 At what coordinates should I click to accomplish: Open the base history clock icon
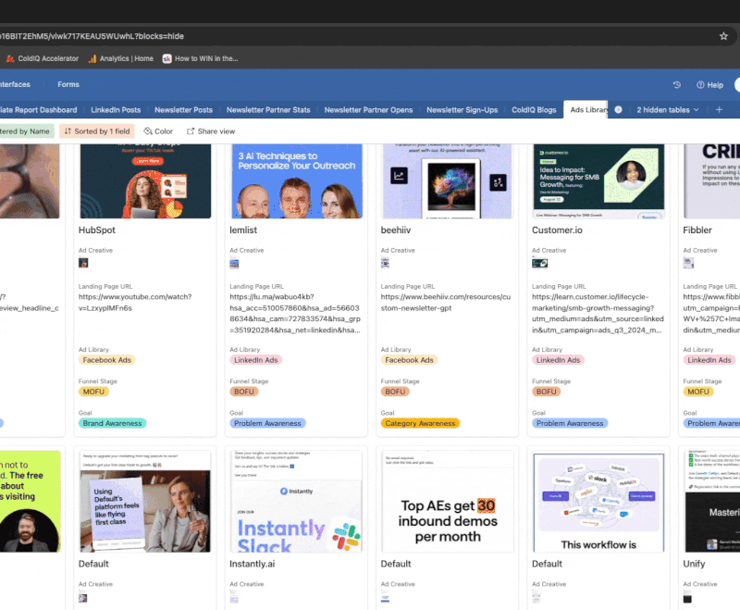677,84
